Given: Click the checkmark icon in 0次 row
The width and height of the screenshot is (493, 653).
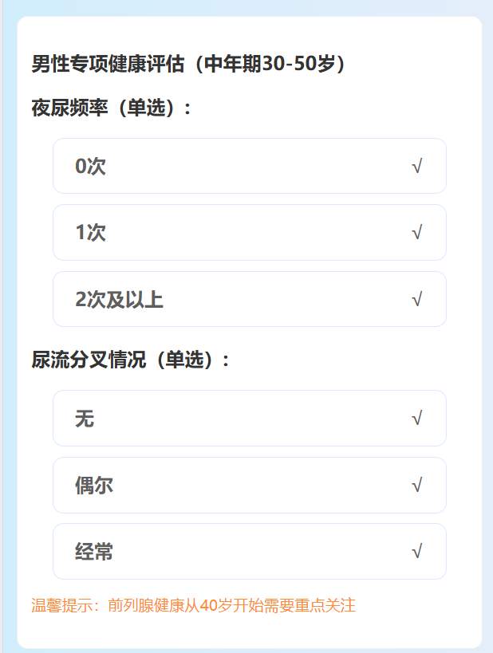Looking at the screenshot, I should click(417, 166).
